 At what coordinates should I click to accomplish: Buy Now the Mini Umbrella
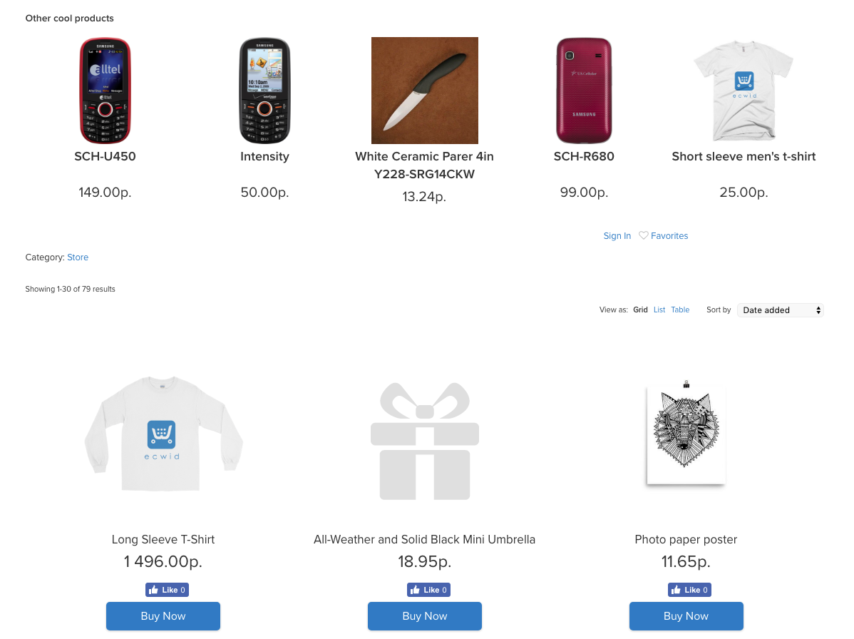pos(425,616)
